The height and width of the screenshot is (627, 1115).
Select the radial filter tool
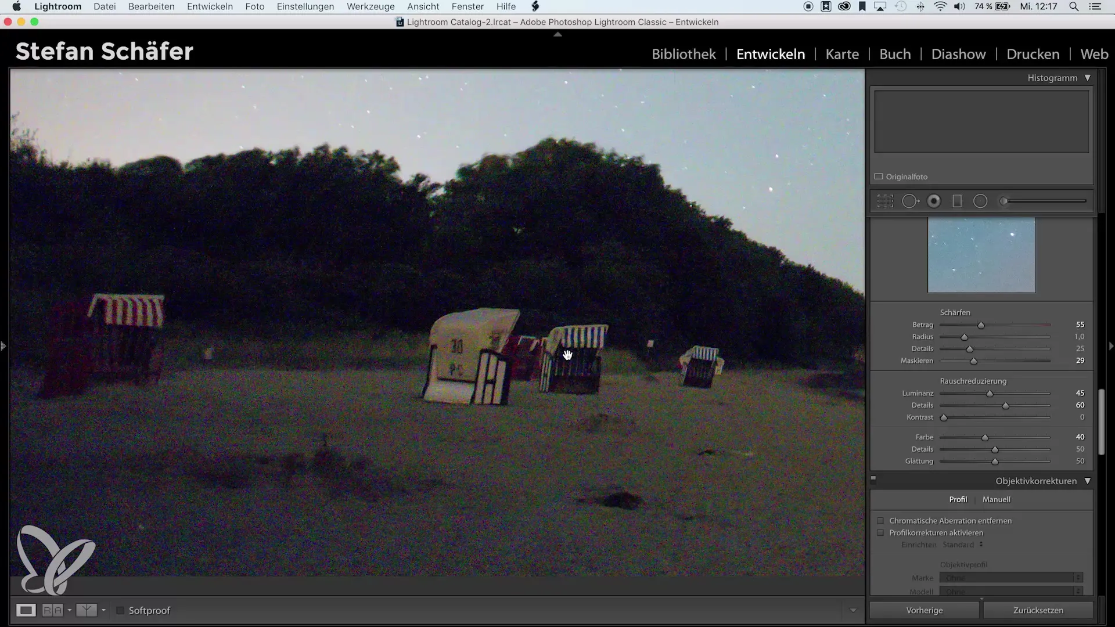click(980, 201)
